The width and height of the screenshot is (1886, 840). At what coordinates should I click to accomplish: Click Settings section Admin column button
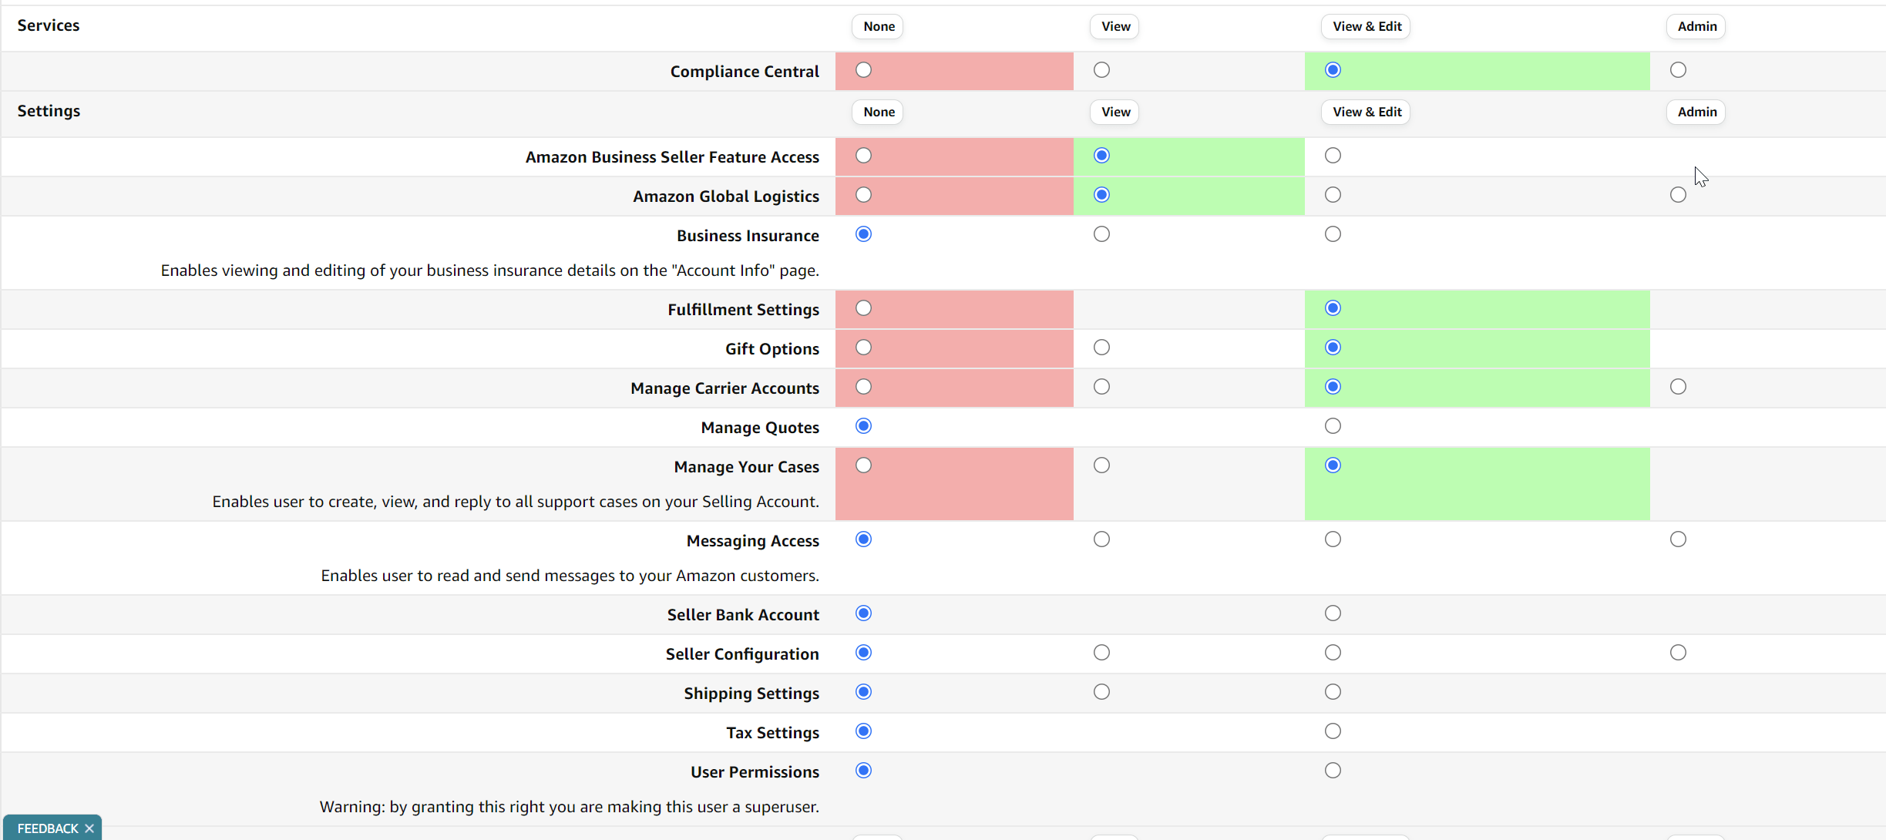(x=1696, y=112)
